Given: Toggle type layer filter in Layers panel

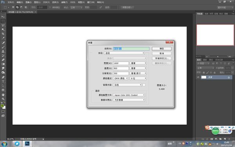Looking at the screenshot, I should coord(221,64).
